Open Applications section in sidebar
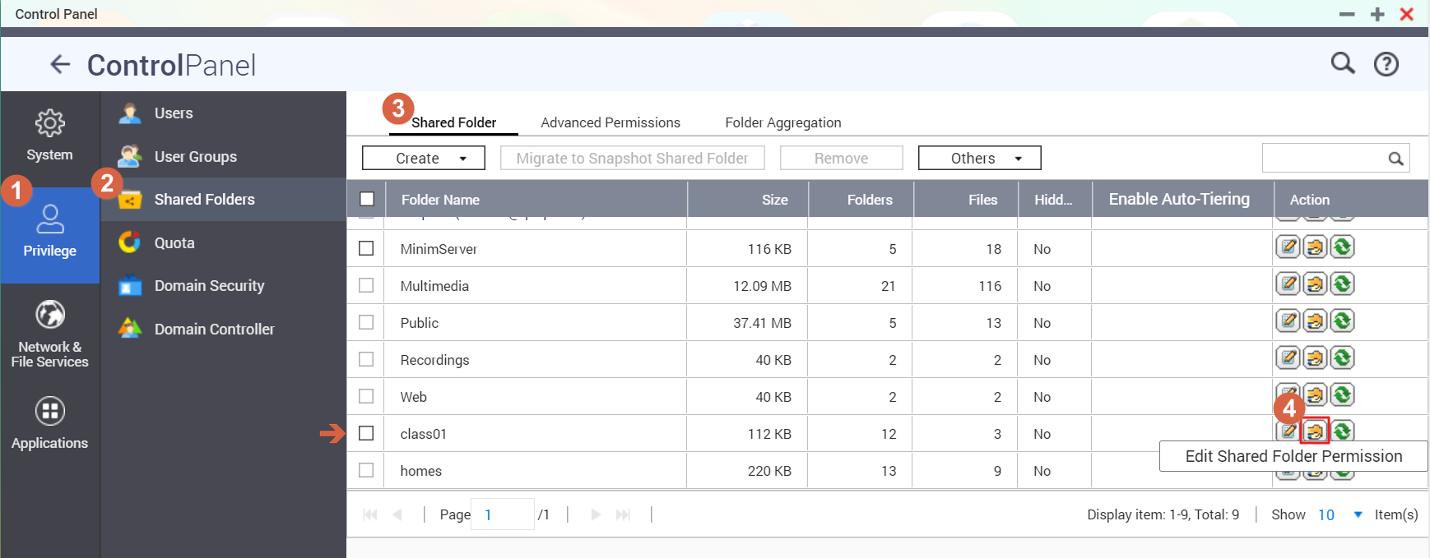The width and height of the screenshot is (1430, 558). click(x=49, y=423)
